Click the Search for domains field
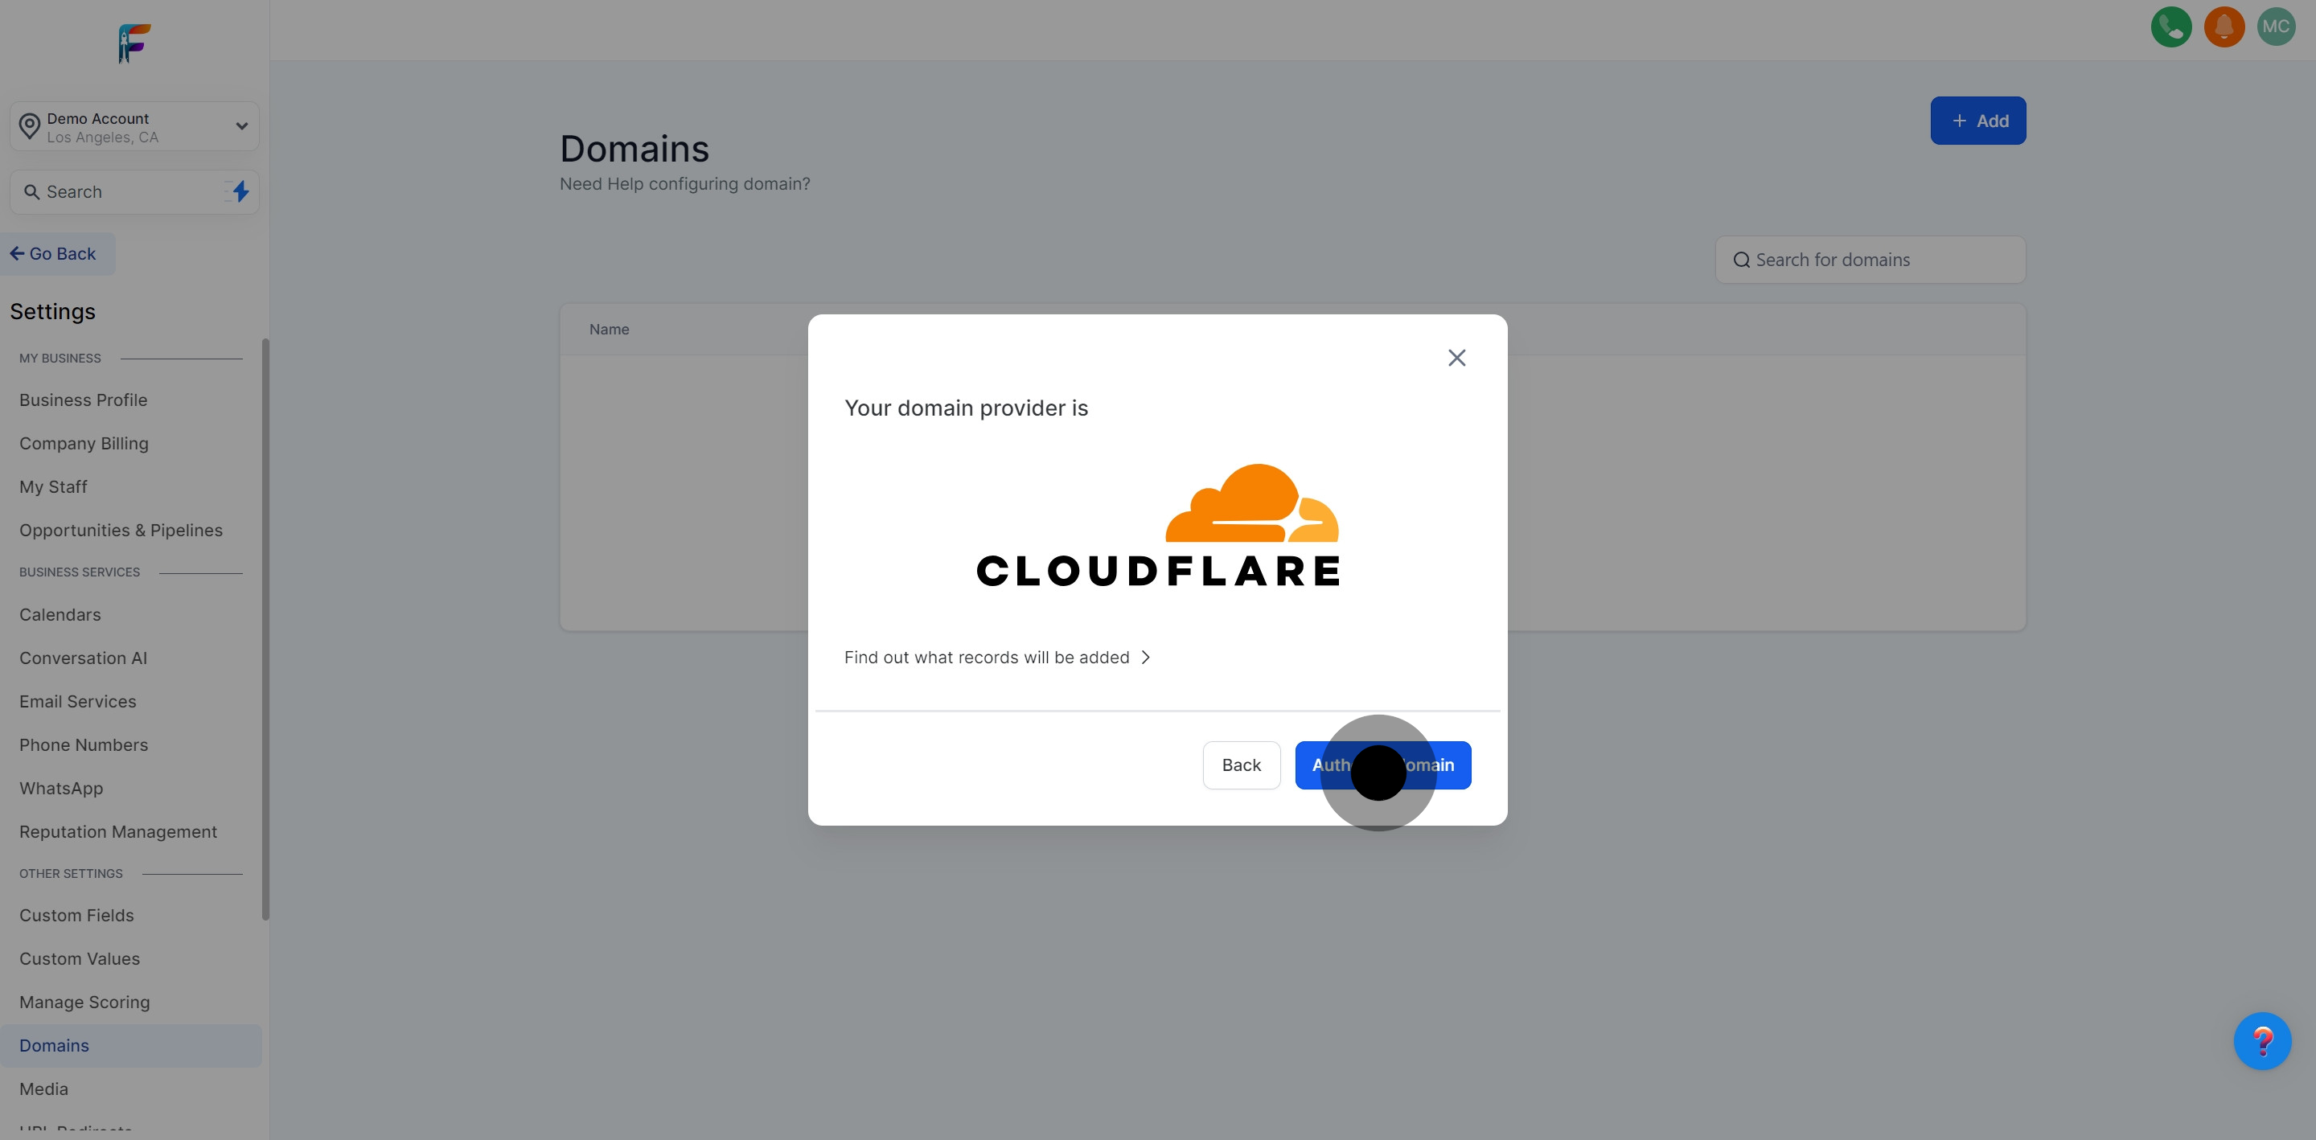The width and height of the screenshot is (2316, 1140). 1870,260
